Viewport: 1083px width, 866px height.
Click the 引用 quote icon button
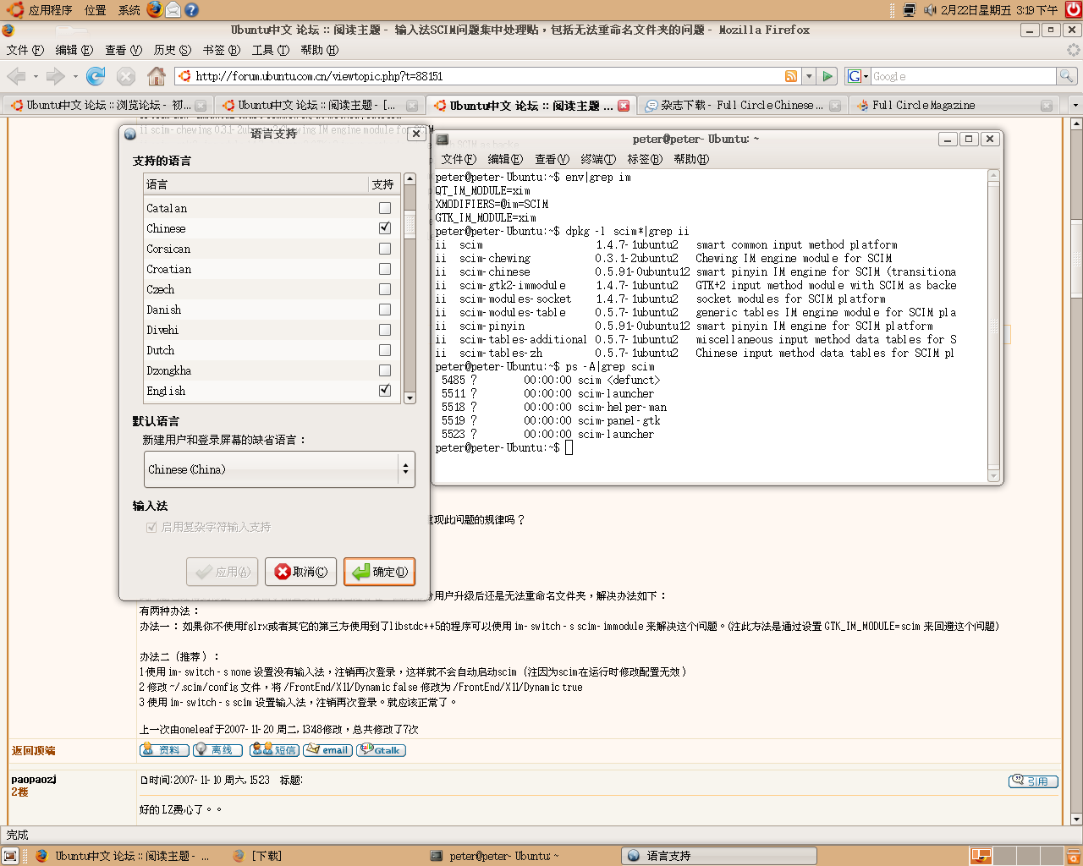1033,781
